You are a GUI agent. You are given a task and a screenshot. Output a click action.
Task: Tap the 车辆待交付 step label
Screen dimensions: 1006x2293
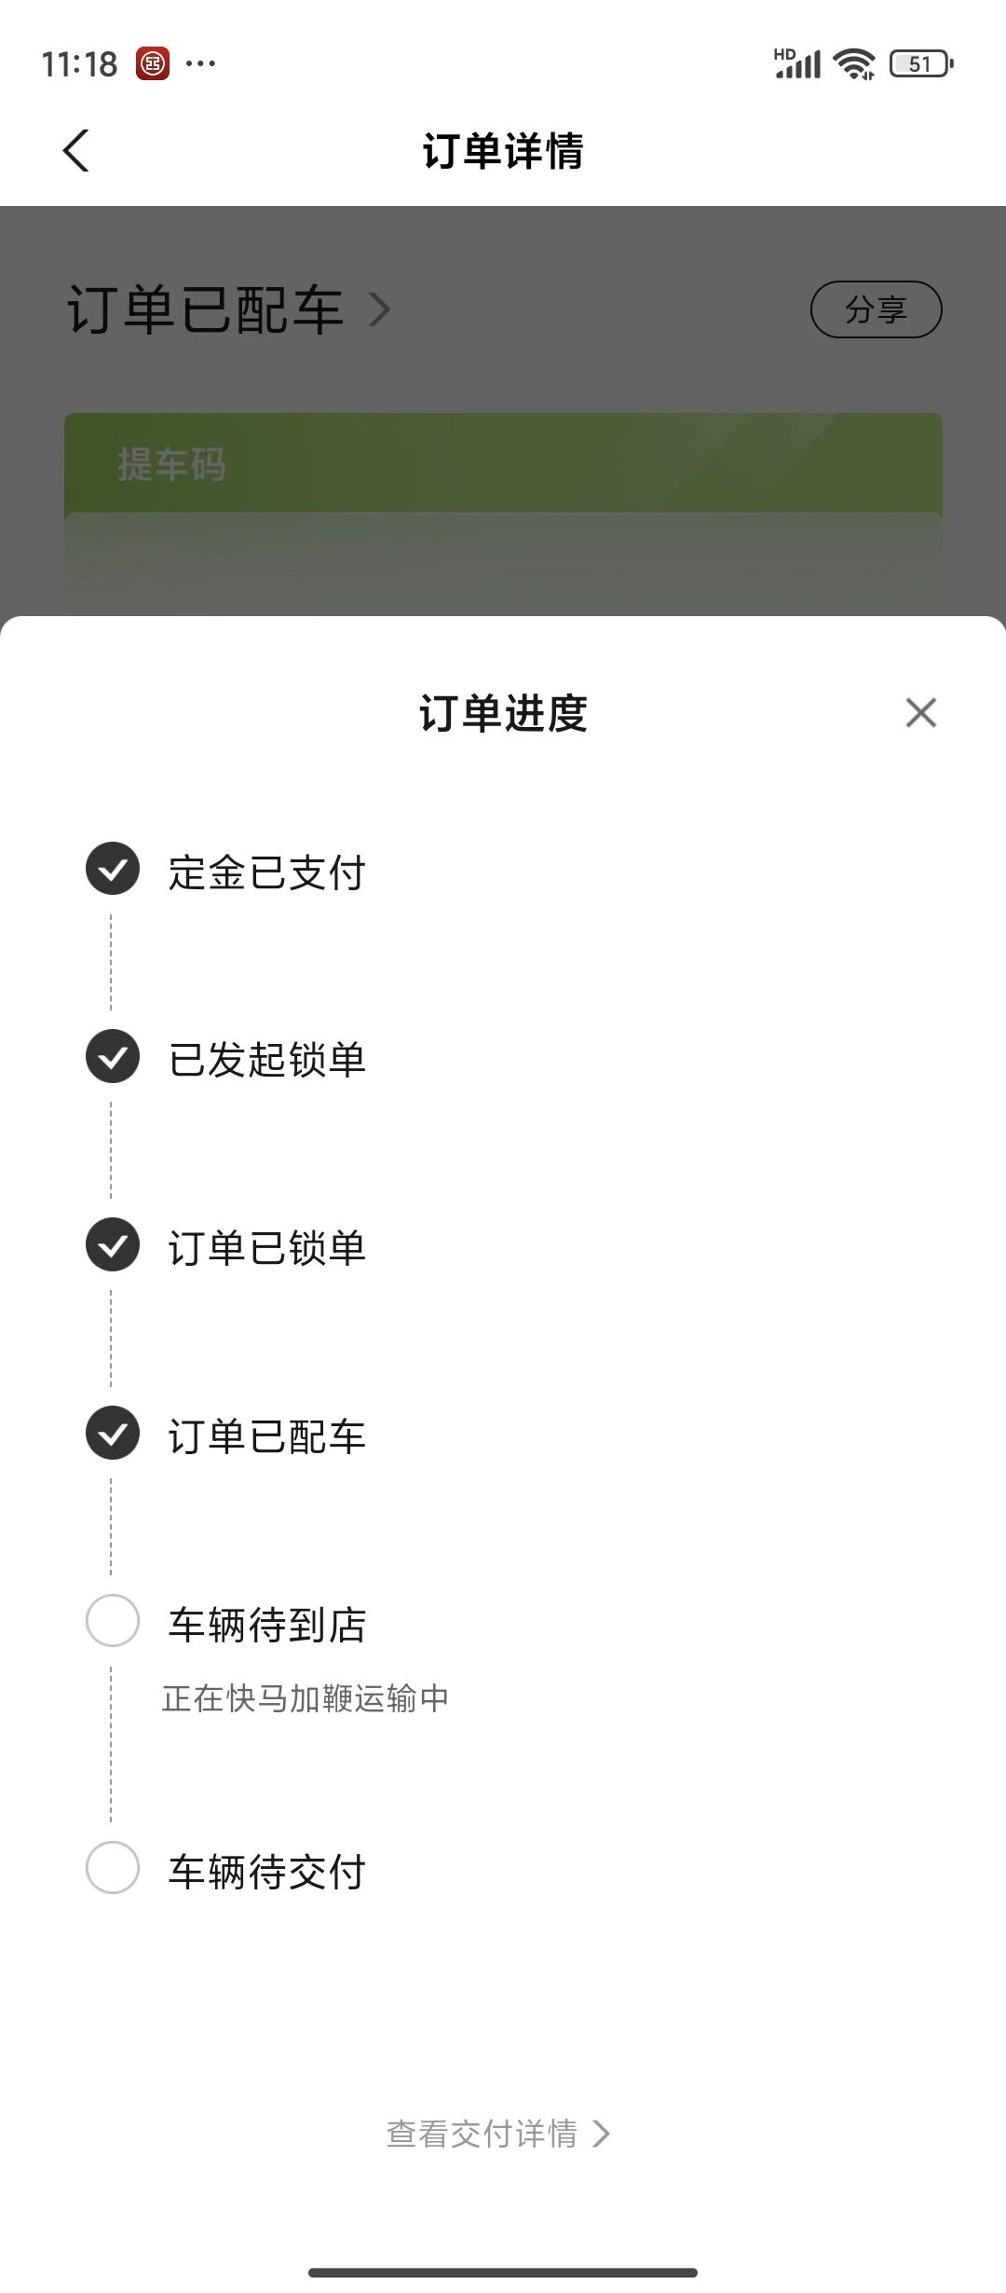tap(267, 1872)
